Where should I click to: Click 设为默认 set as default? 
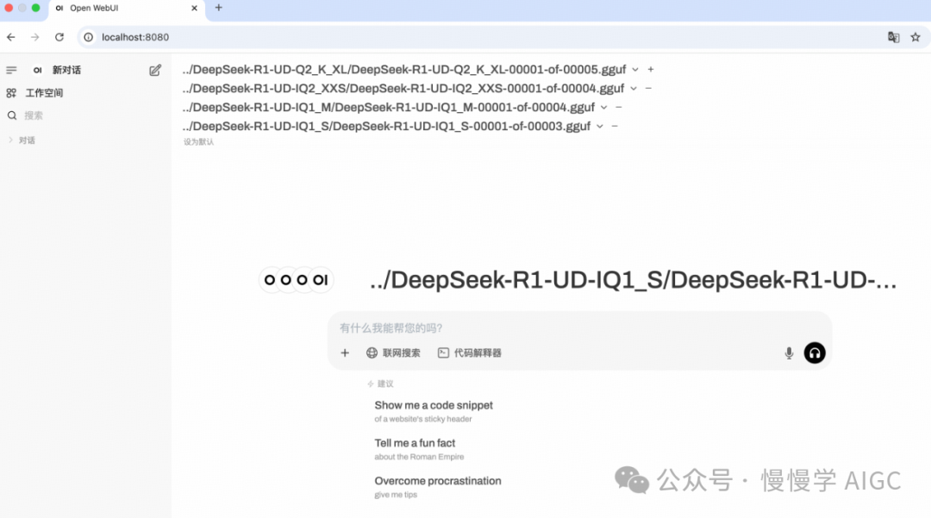(x=198, y=142)
